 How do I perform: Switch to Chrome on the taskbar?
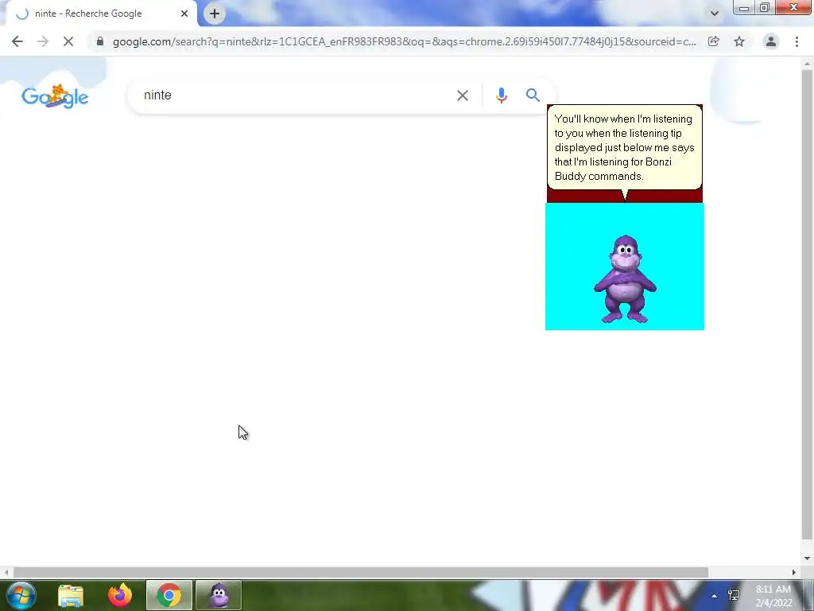(169, 595)
